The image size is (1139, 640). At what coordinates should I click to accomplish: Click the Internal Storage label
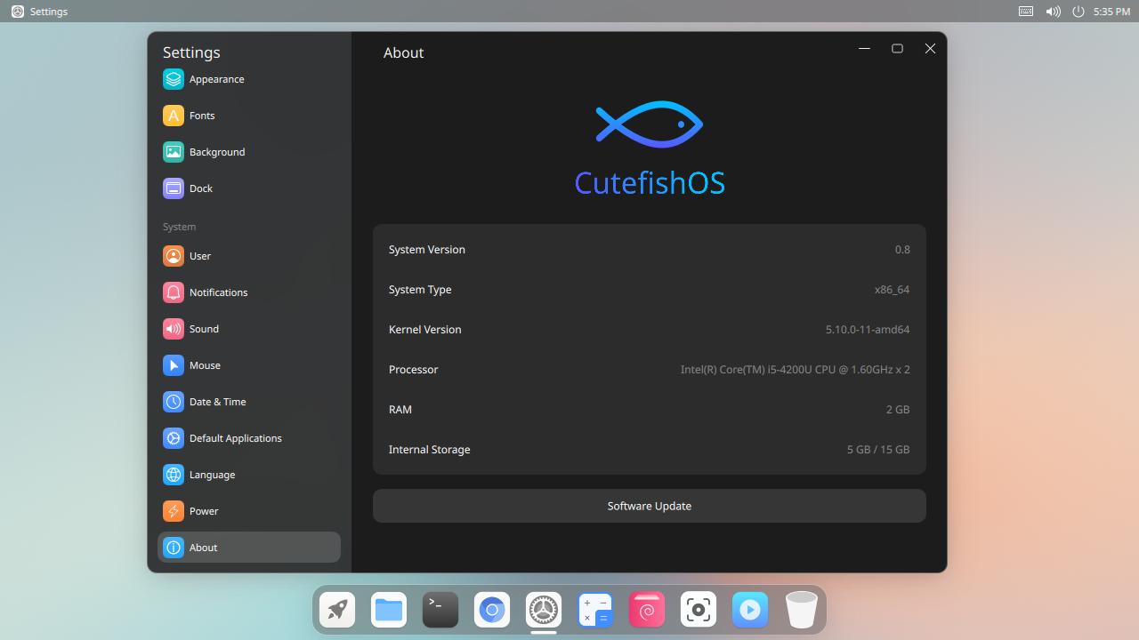point(430,450)
